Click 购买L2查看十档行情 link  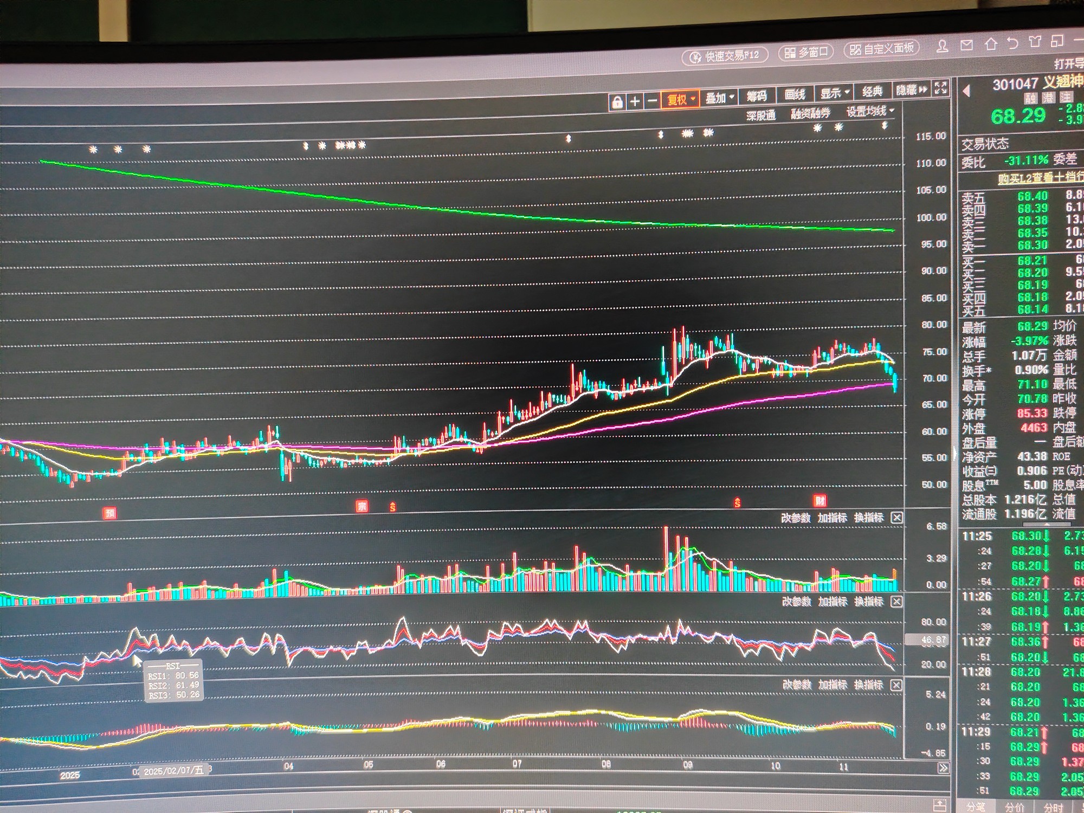[1040, 178]
